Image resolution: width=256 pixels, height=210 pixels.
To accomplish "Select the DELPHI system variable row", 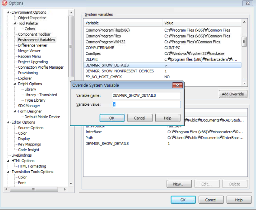I will [162, 59].
